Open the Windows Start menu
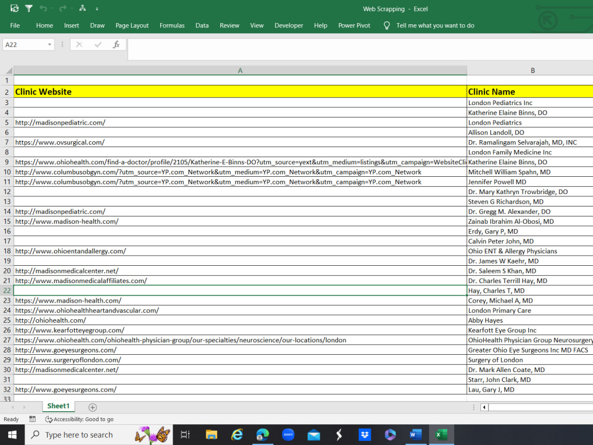Screen dimensions: 593x445 tap(12, 435)
